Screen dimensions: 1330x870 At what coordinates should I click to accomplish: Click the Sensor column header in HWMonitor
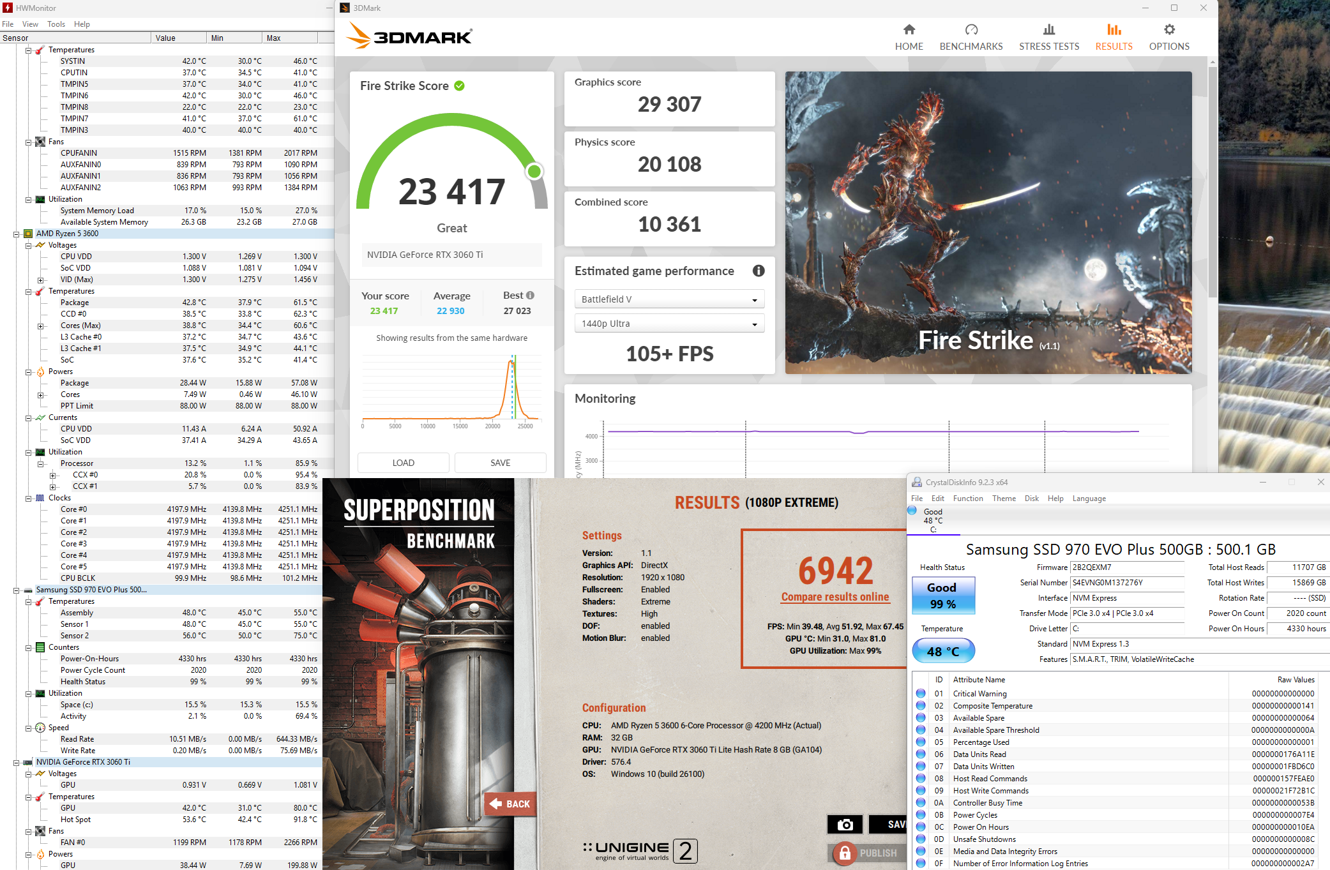(75, 38)
